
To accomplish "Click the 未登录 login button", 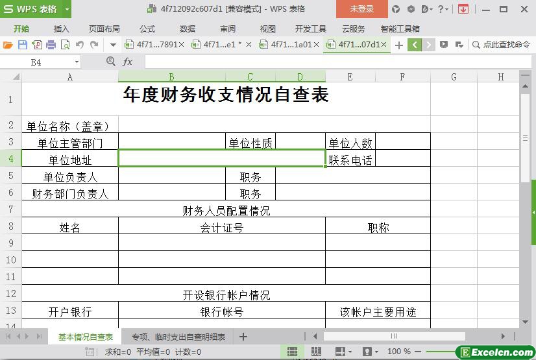I will coord(361,9).
